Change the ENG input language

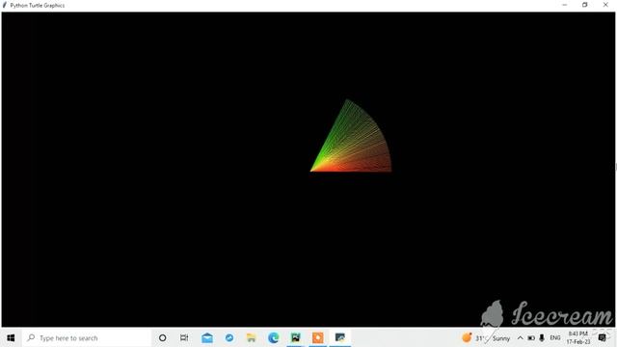click(555, 338)
